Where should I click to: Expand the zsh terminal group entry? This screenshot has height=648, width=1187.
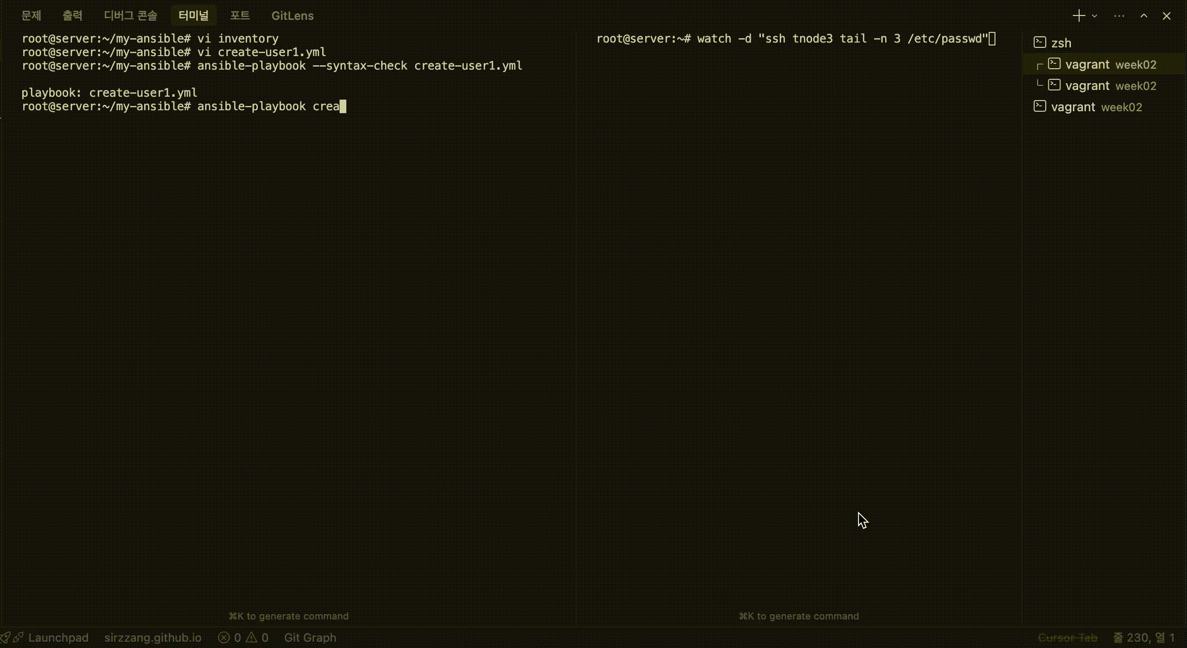pyautogui.click(x=1062, y=42)
